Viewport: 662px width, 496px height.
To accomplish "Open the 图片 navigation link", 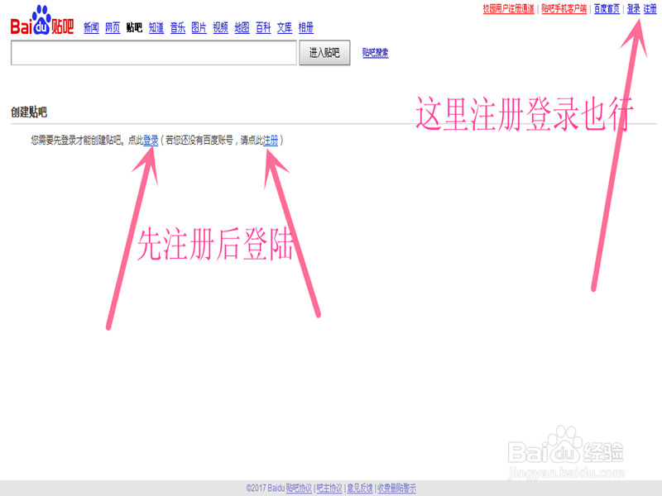I will [x=199, y=28].
